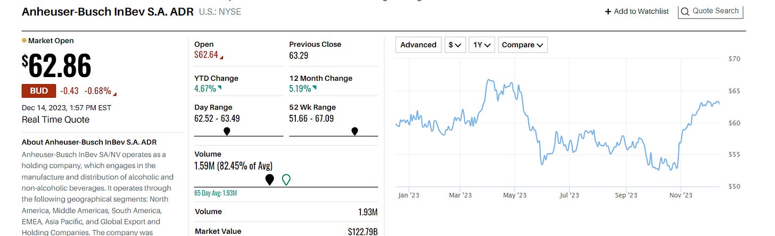Click the black volume drop marker
The width and height of the screenshot is (775, 236).
point(270,180)
